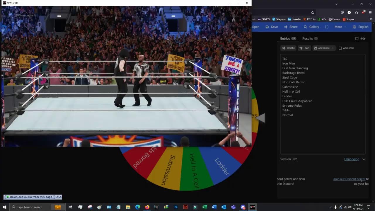Open Microsoft Teams from the taskbar
The width and height of the screenshot is (375, 211).
pos(233,207)
